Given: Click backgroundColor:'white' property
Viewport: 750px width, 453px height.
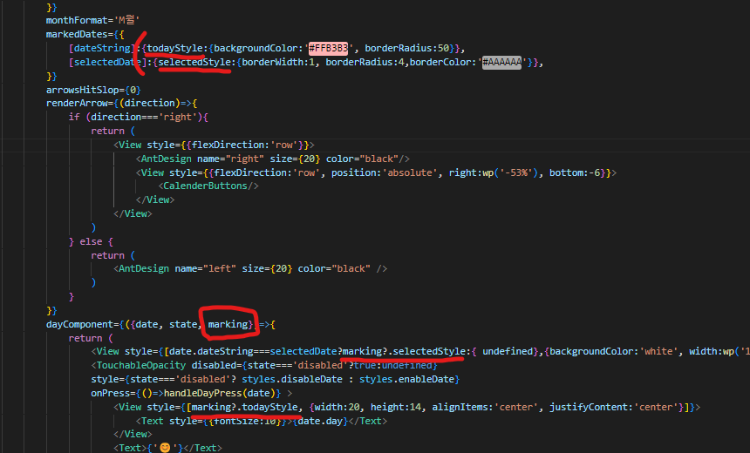Looking at the screenshot, I should tap(614, 352).
